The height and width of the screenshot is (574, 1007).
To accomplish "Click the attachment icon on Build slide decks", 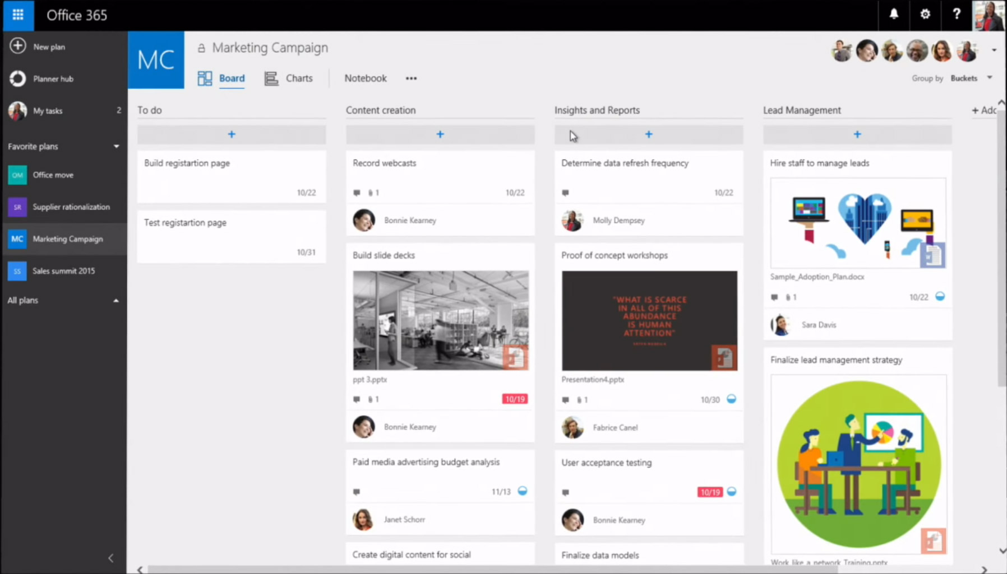I will [x=371, y=399].
